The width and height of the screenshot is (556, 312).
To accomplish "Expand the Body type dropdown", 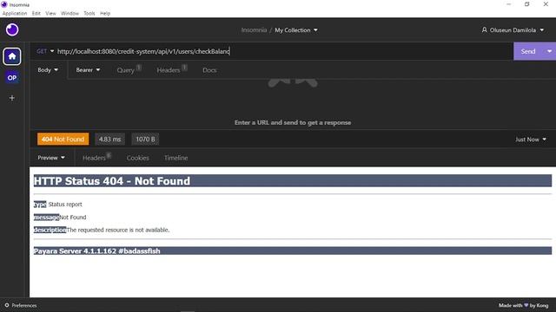I will click(x=48, y=70).
